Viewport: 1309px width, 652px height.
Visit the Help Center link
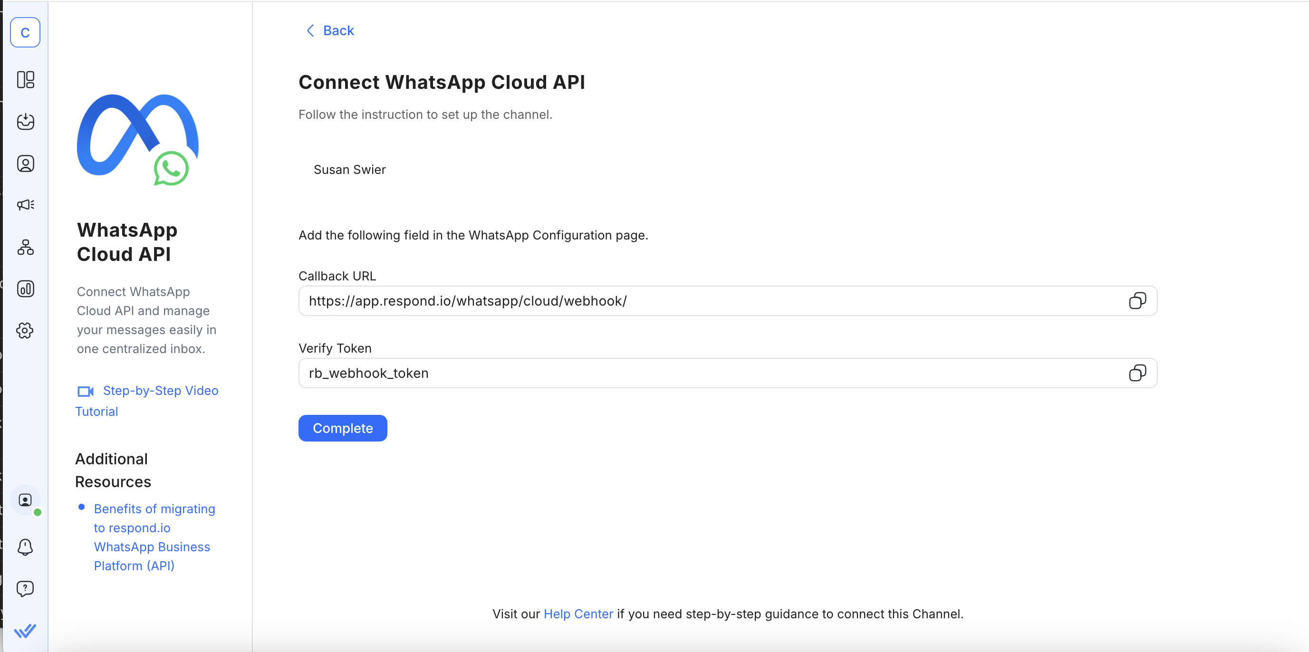(x=578, y=614)
